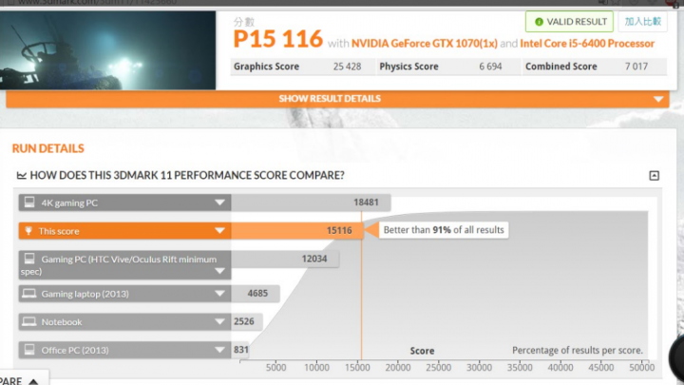Viewport: 684px width, 385px height.
Task: Click the VALID RESULT badge
Action: (x=569, y=21)
